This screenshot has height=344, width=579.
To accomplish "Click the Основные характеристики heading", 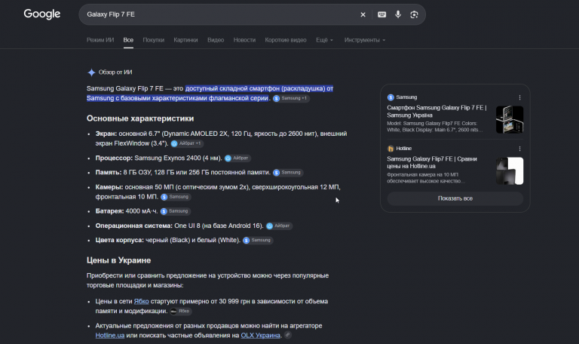I will (x=140, y=118).
